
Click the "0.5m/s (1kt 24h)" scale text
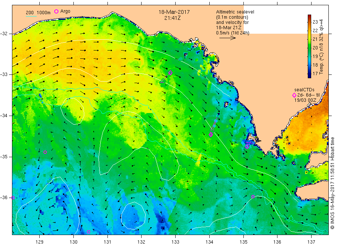(x=233, y=33)
